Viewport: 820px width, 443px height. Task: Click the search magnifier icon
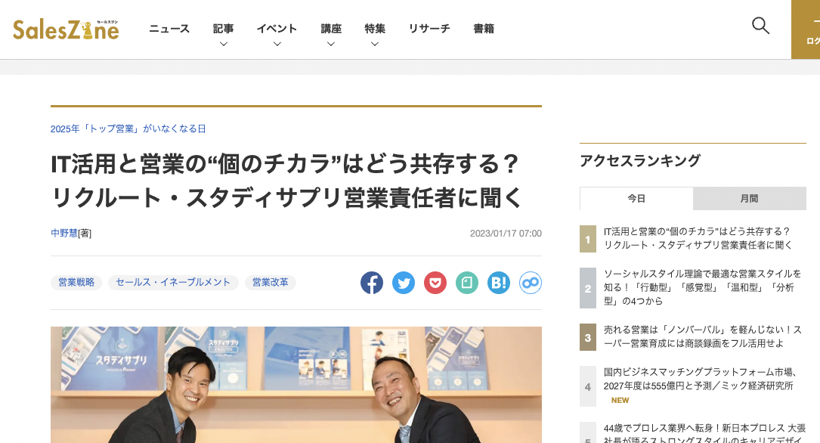760,26
